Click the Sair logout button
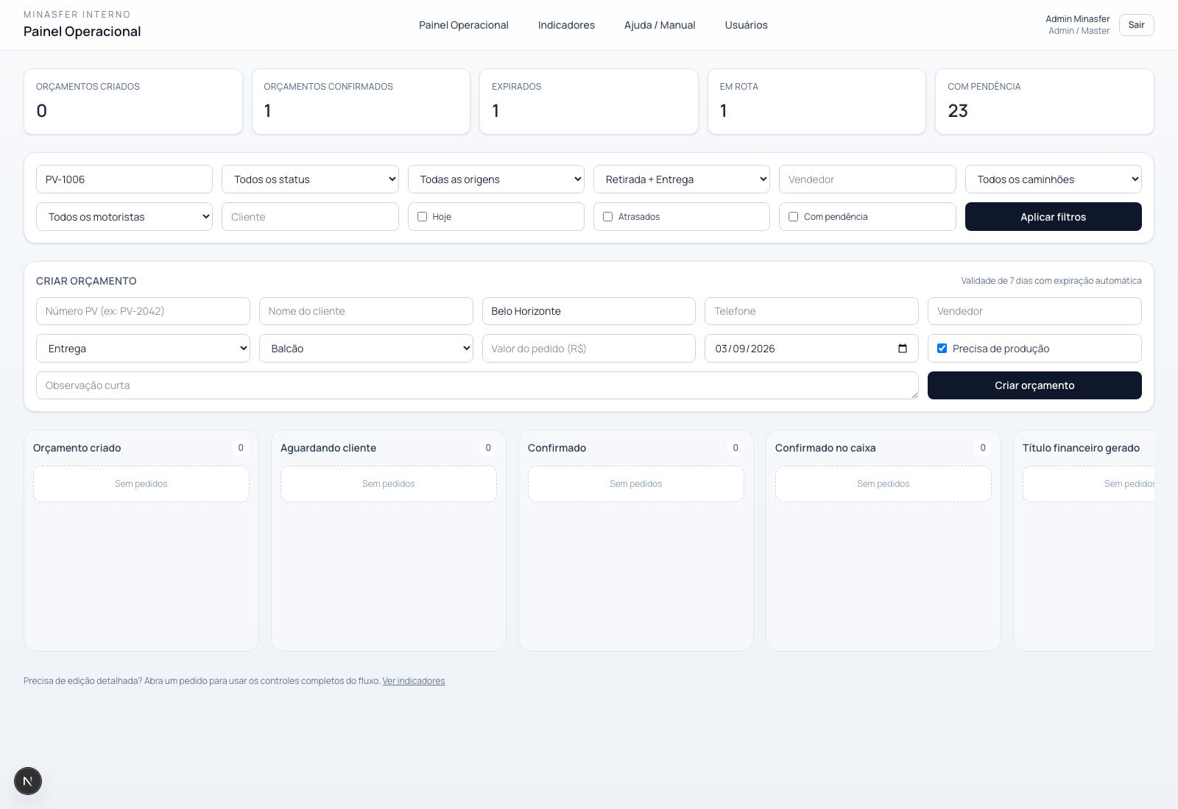 pos(1136,25)
